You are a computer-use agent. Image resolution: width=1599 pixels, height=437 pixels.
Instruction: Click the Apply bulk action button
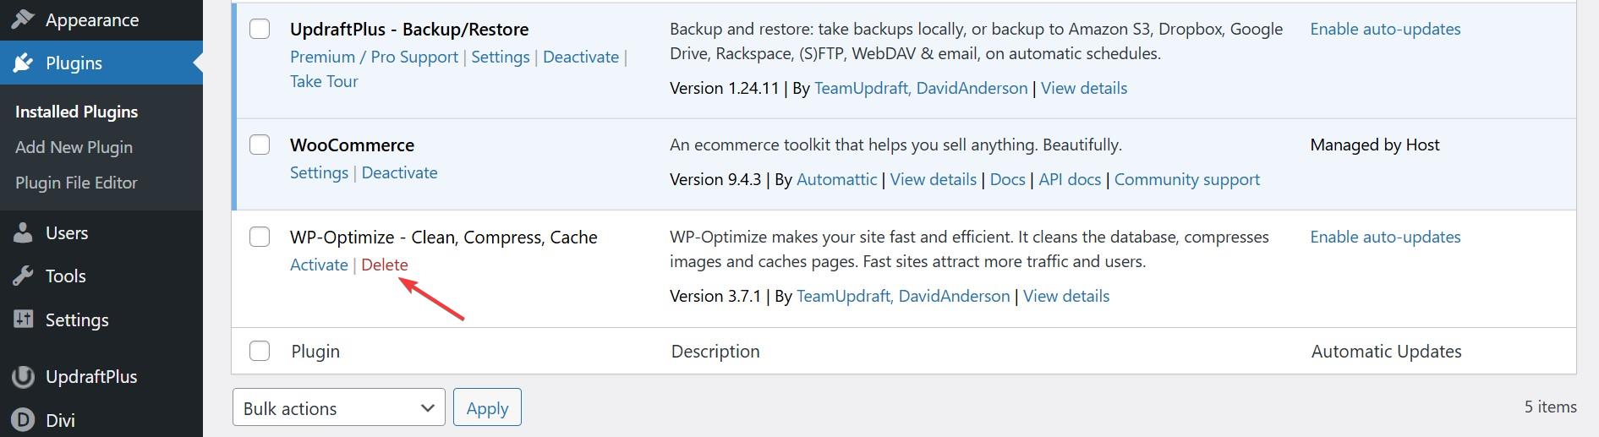[487, 407]
